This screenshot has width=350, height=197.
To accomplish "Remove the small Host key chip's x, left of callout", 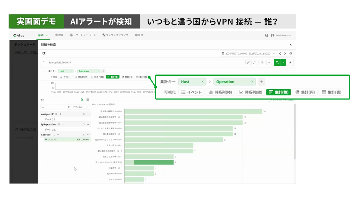I will 72,71.
